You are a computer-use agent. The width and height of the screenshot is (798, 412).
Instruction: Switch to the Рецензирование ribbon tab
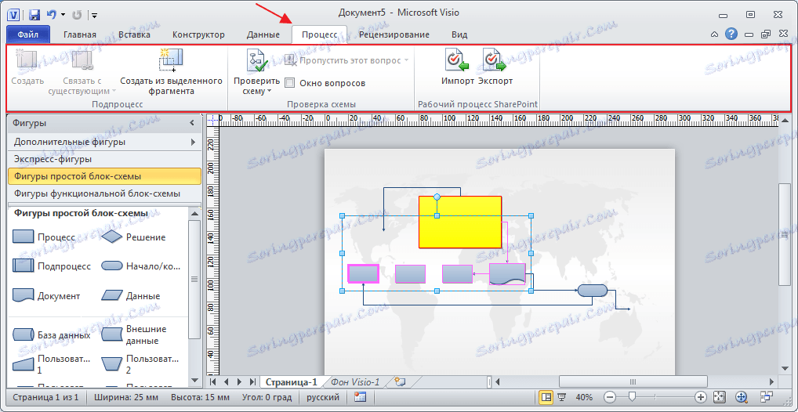pyautogui.click(x=394, y=34)
